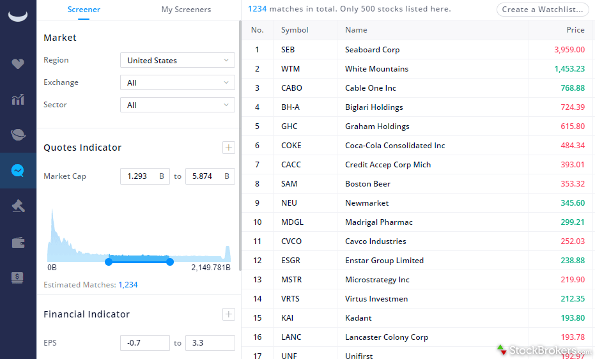This screenshot has height=359, width=595.
Task: Click the 1234 matches count text
Action: (x=258, y=9)
